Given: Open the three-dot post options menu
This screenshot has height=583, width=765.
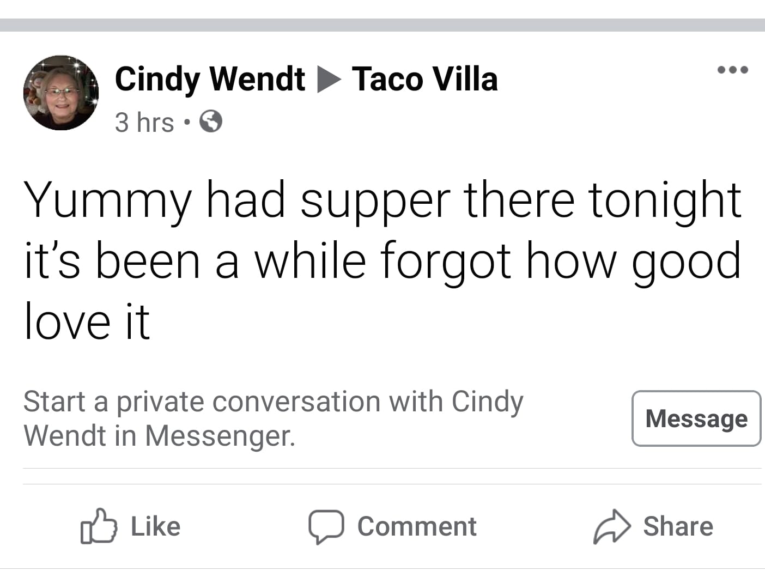Looking at the screenshot, I should (x=733, y=70).
